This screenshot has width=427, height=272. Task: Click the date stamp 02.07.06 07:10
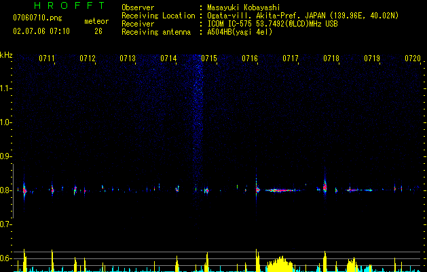(x=41, y=31)
